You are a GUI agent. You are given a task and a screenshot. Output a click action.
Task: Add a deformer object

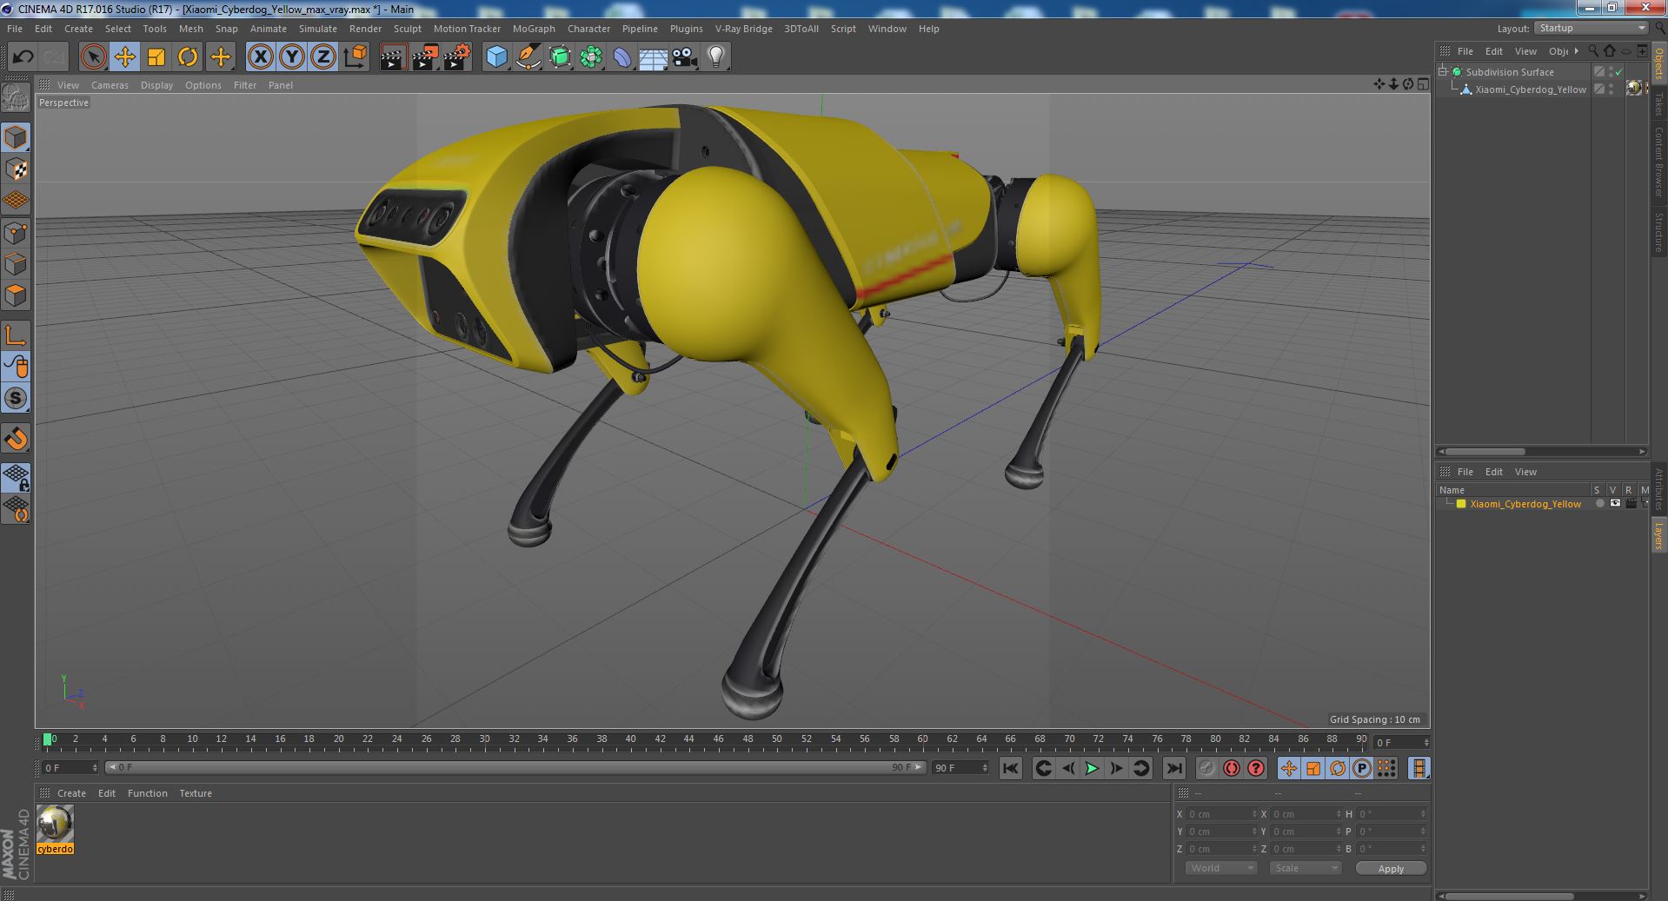[622, 57]
